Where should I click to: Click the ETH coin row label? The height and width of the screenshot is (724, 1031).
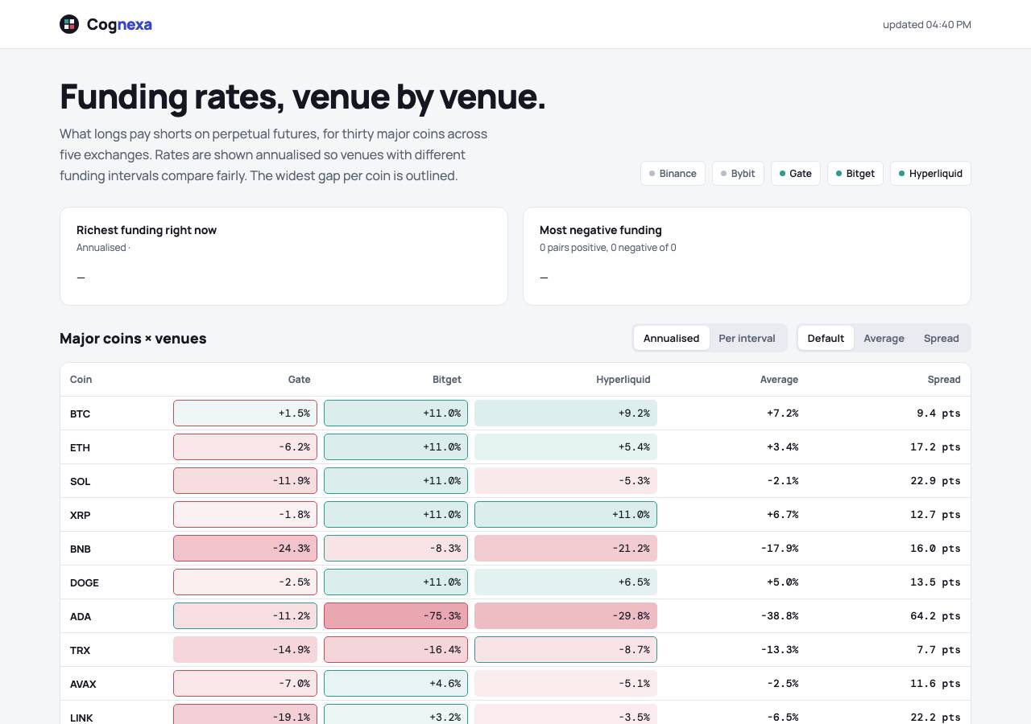(x=80, y=447)
